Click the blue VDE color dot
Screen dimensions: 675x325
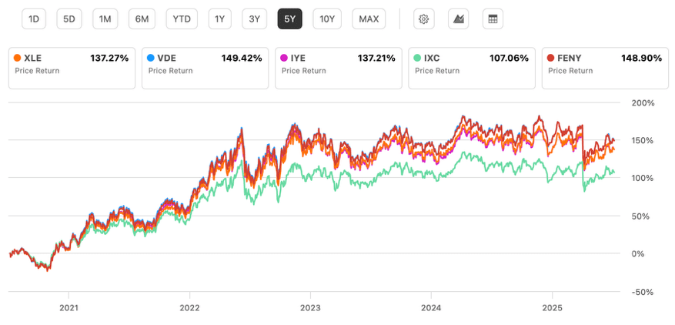coord(151,59)
